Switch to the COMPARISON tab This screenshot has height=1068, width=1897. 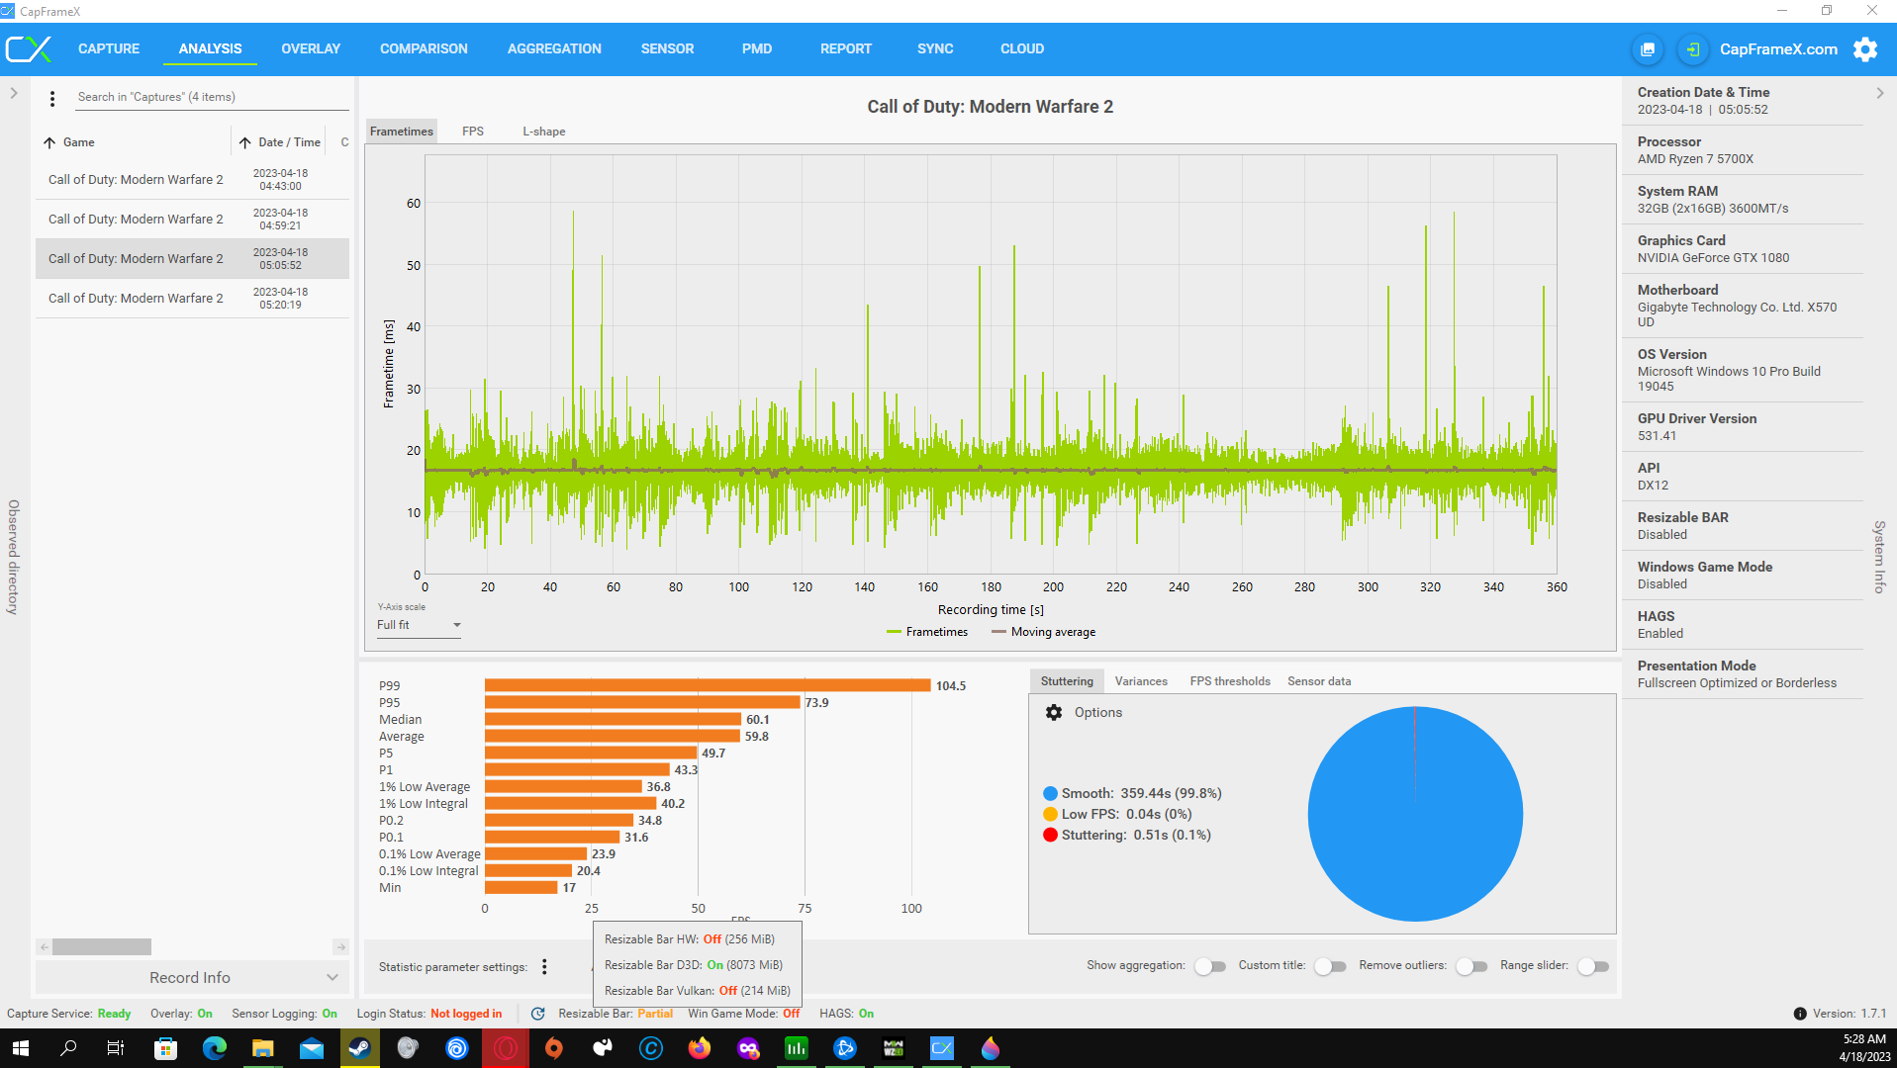pos(424,49)
